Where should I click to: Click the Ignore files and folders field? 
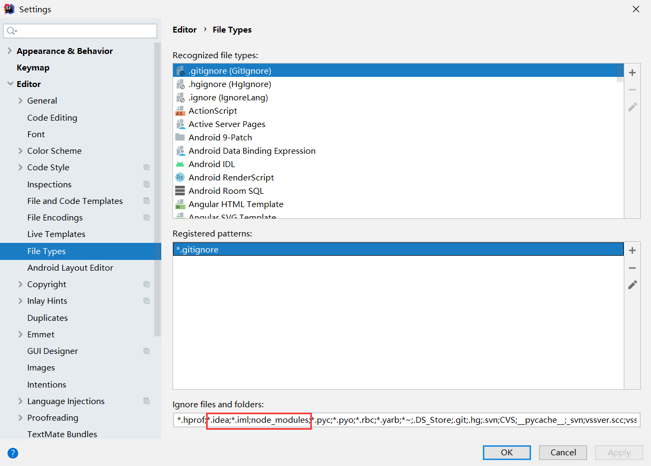pyautogui.click(x=406, y=420)
